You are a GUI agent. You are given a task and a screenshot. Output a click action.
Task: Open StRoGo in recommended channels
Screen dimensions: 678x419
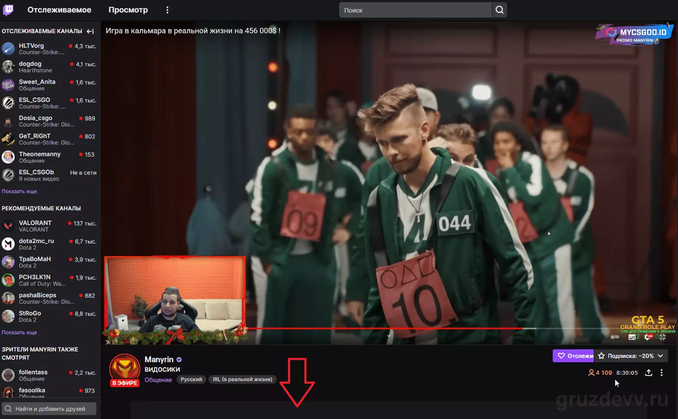pyautogui.click(x=50, y=316)
